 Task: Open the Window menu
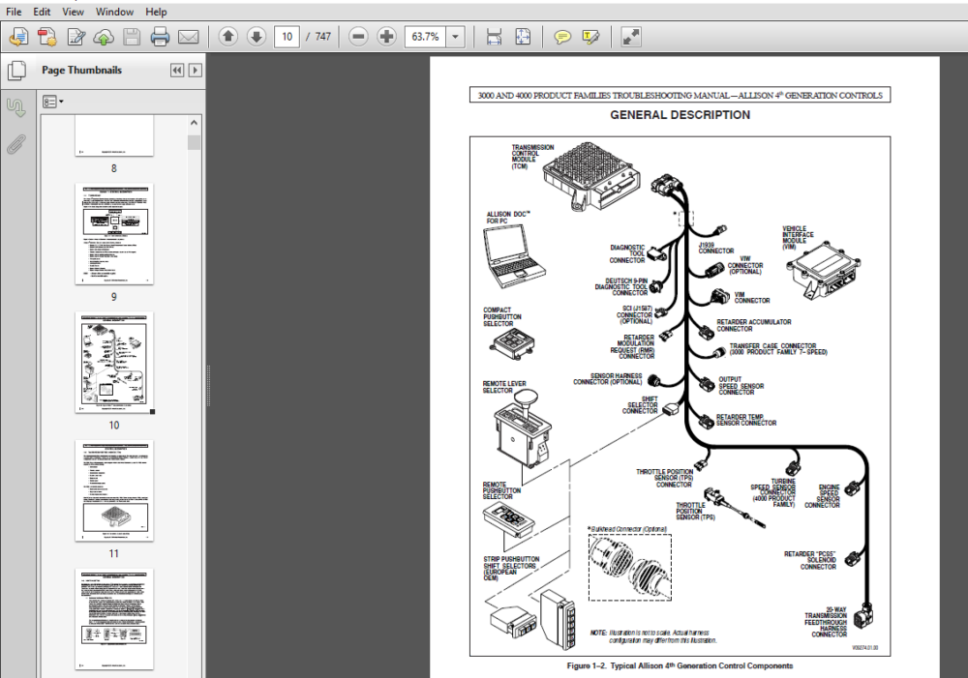(x=114, y=12)
